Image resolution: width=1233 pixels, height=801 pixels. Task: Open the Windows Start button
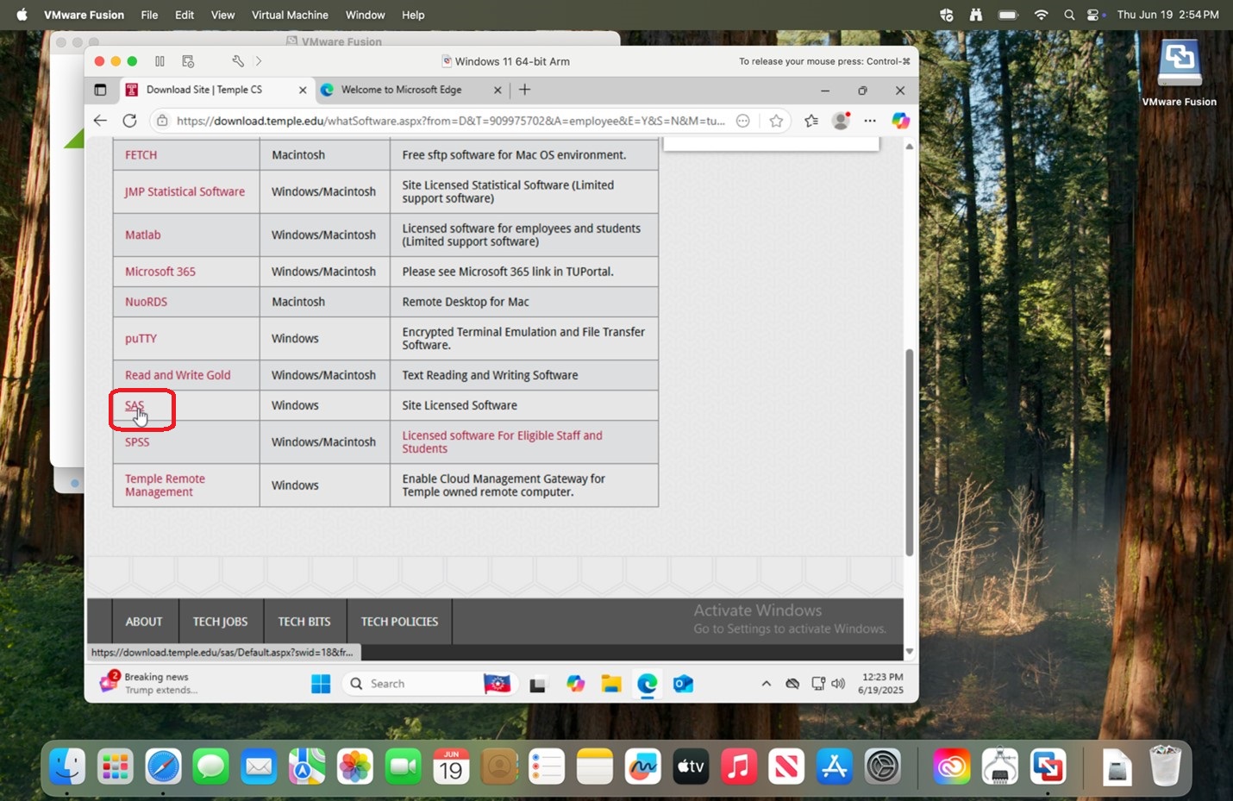(x=321, y=684)
